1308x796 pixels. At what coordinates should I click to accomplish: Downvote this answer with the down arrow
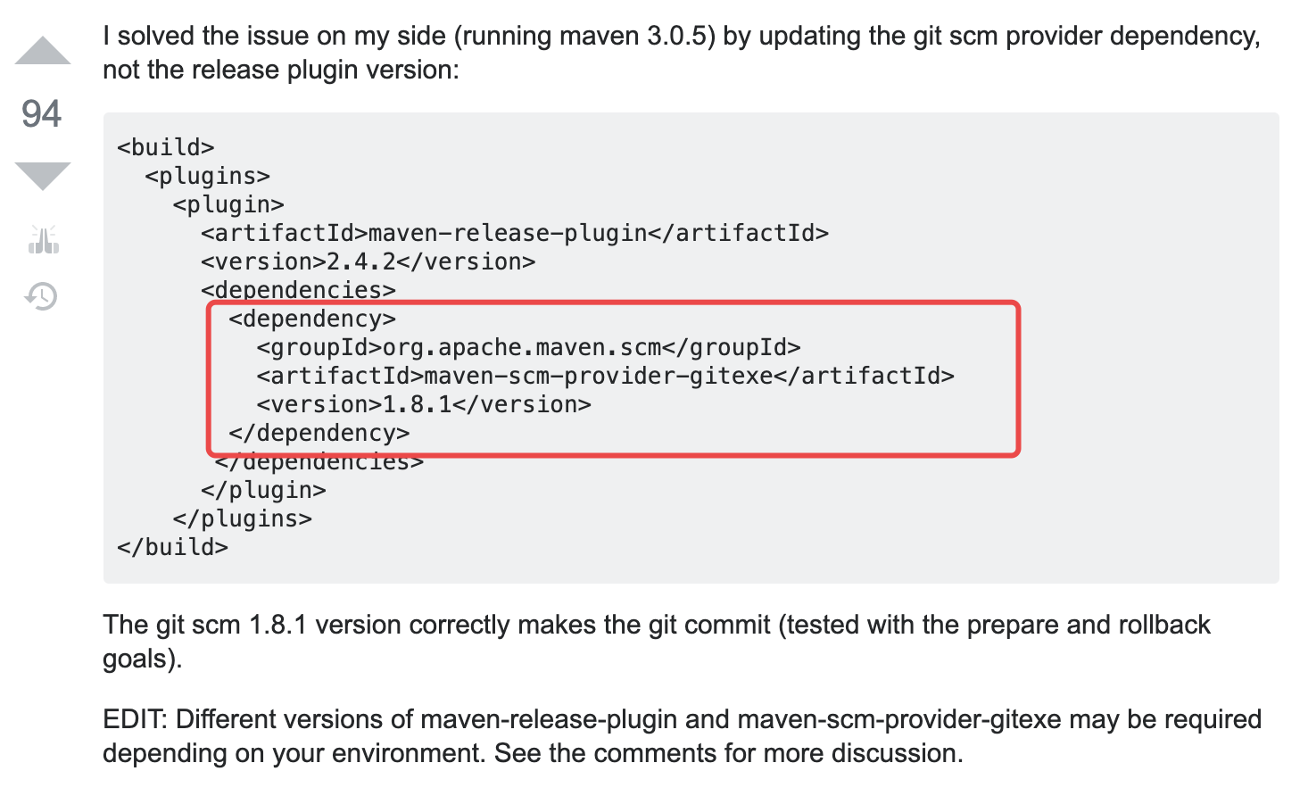point(43,175)
